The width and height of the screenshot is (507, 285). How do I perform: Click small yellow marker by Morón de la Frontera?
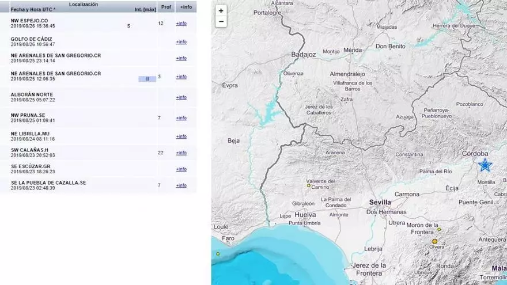[439, 229]
